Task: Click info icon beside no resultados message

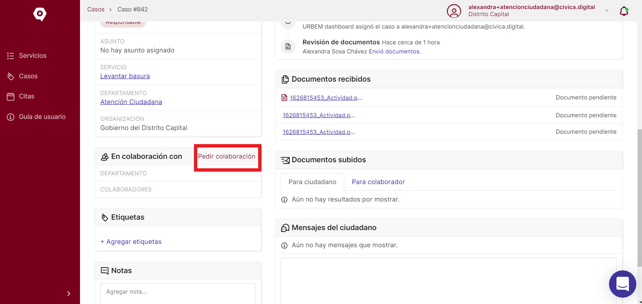Action: coord(284,200)
